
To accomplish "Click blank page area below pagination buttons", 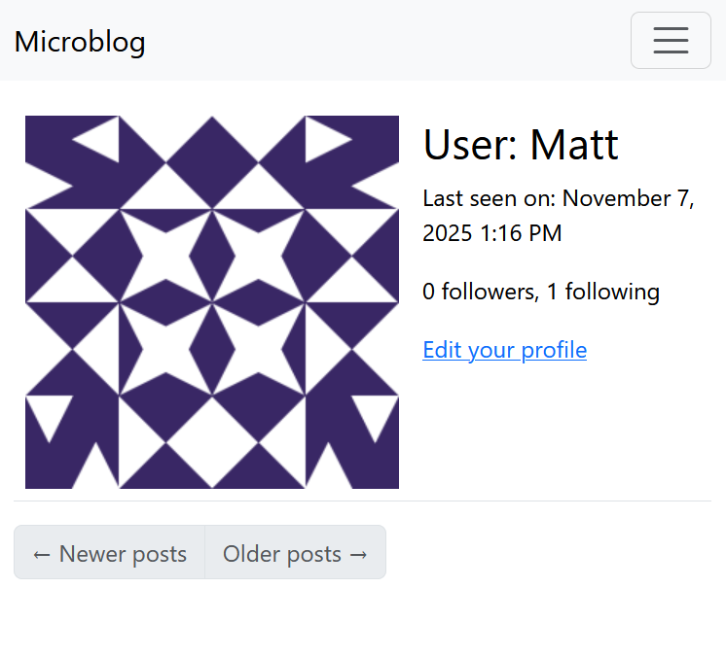I will pos(362,622).
